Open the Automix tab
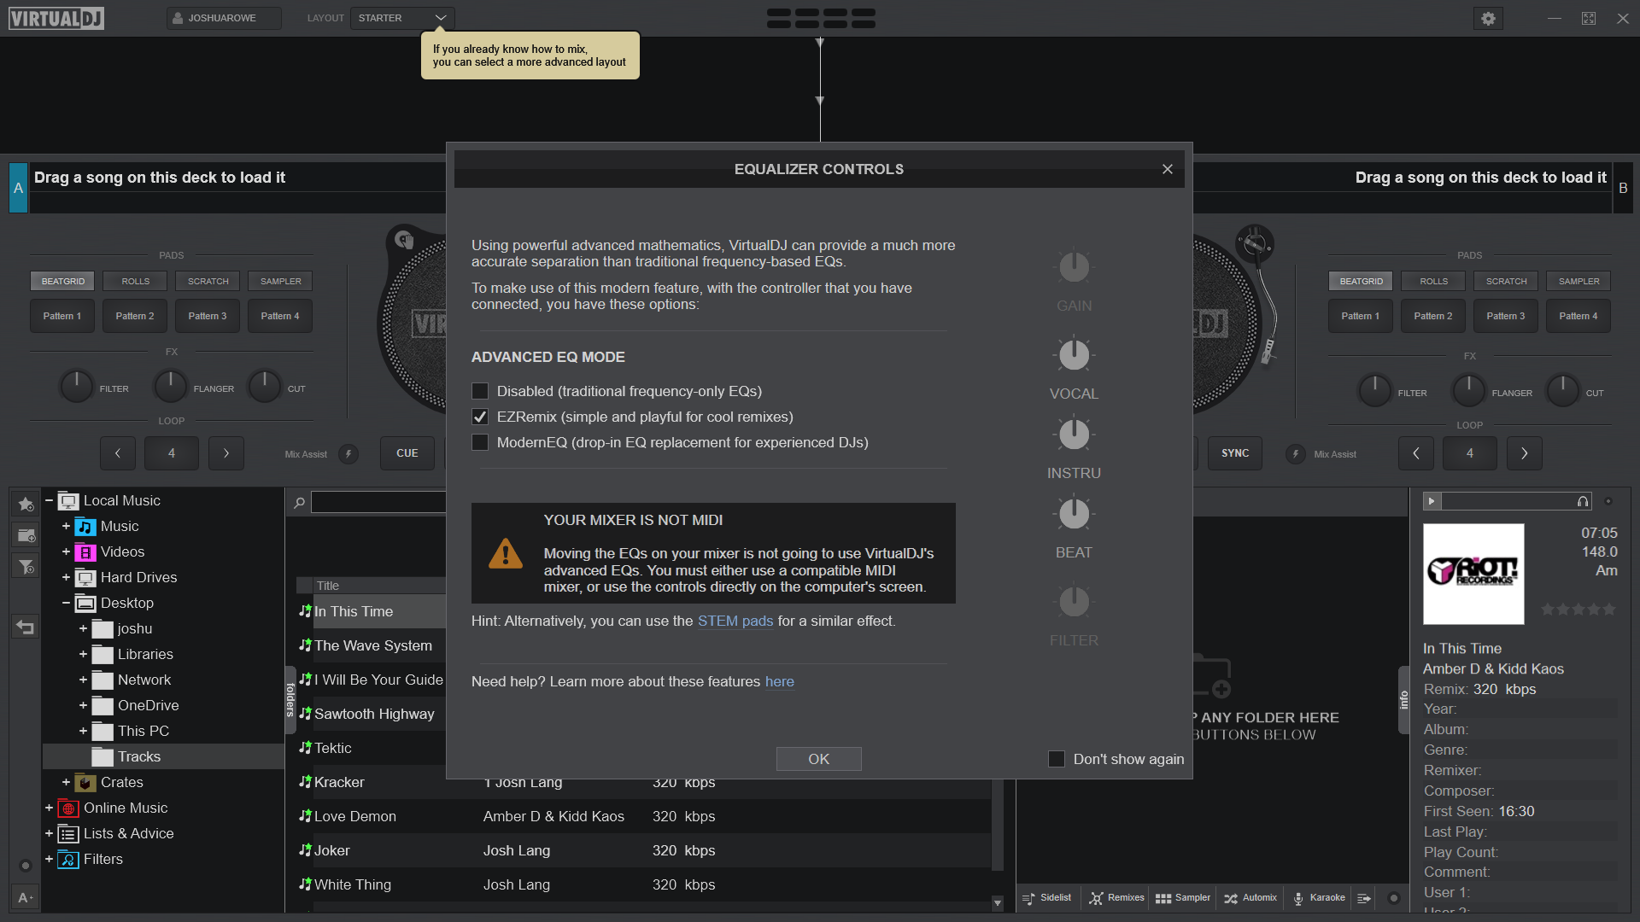Screen dimensions: 1640x922 1251,898
